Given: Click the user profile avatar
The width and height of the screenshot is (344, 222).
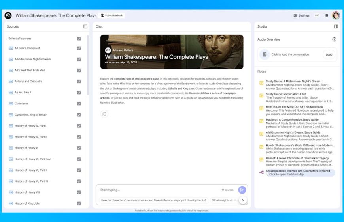Looking at the screenshot, I should 336,15.
